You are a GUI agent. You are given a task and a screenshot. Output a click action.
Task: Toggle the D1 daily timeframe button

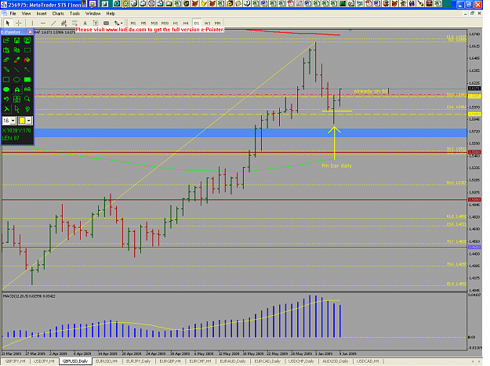pos(197,23)
